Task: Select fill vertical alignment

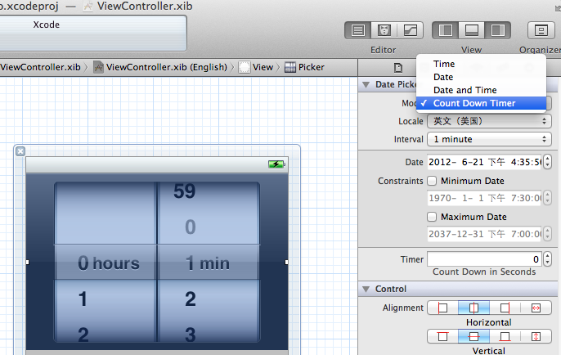Action: click(536, 336)
